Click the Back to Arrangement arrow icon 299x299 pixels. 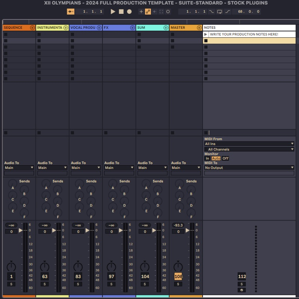pyautogui.click(x=154, y=12)
